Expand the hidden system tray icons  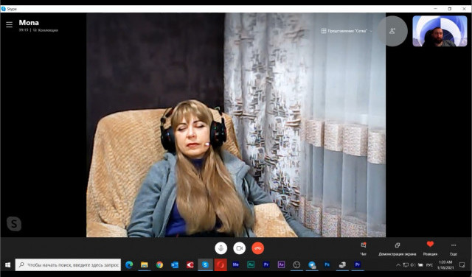tap(398, 265)
